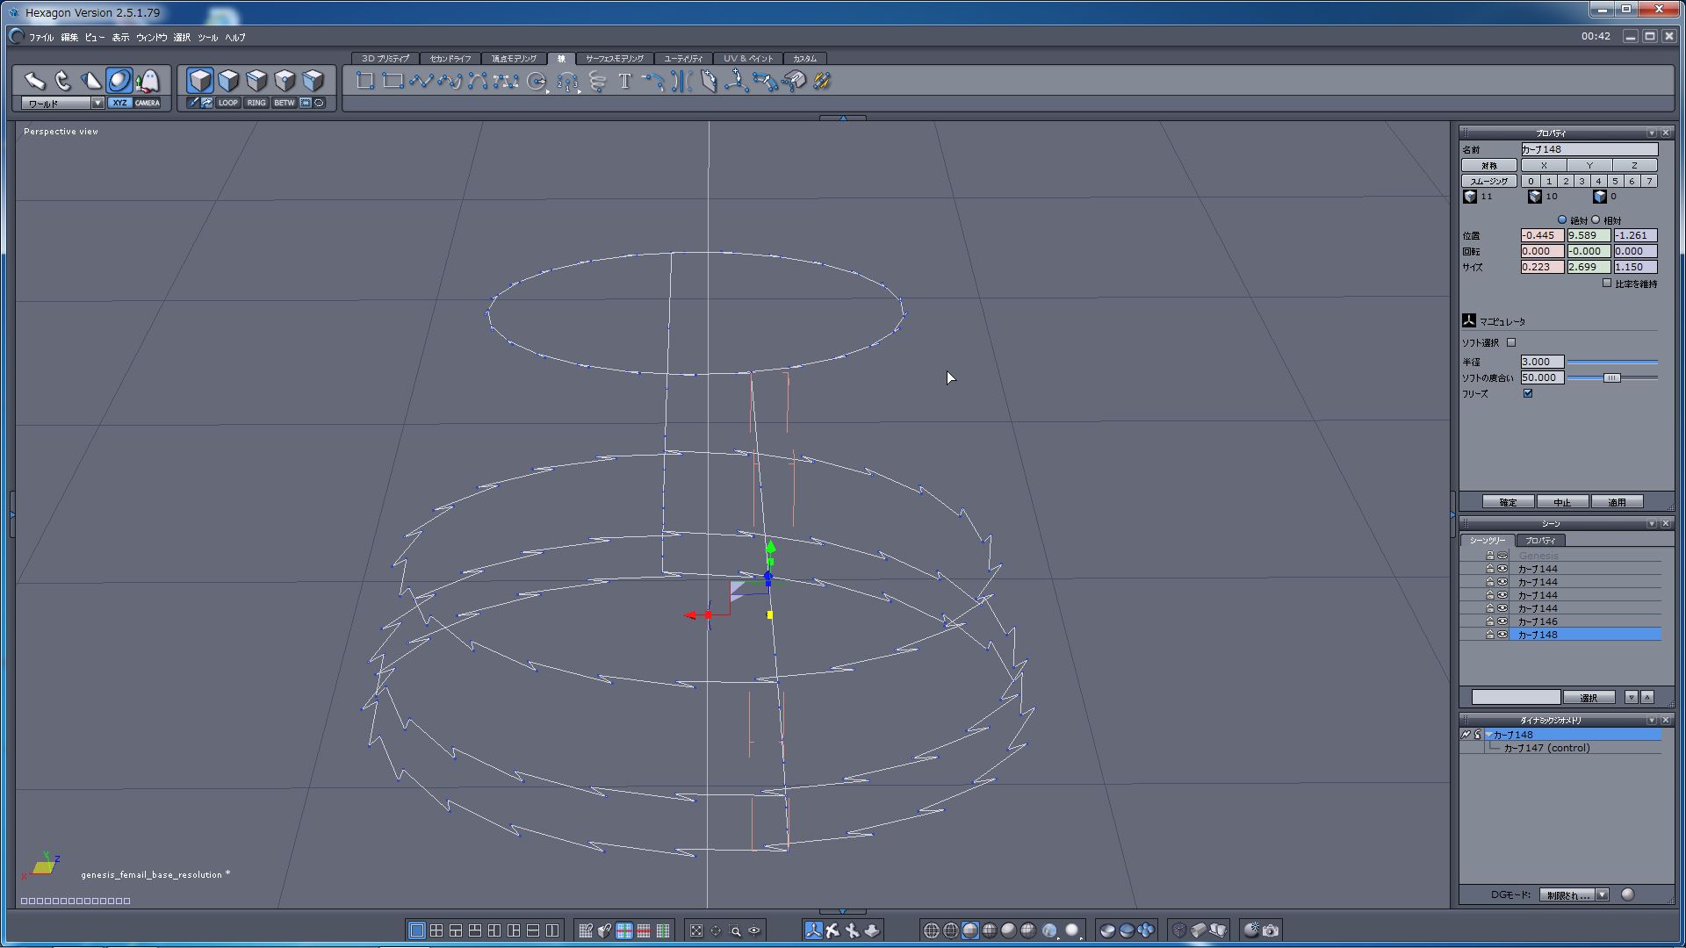The image size is (1686, 948).
Task: Open the ワールド coordinate dropdown
Action: (97, 103)
